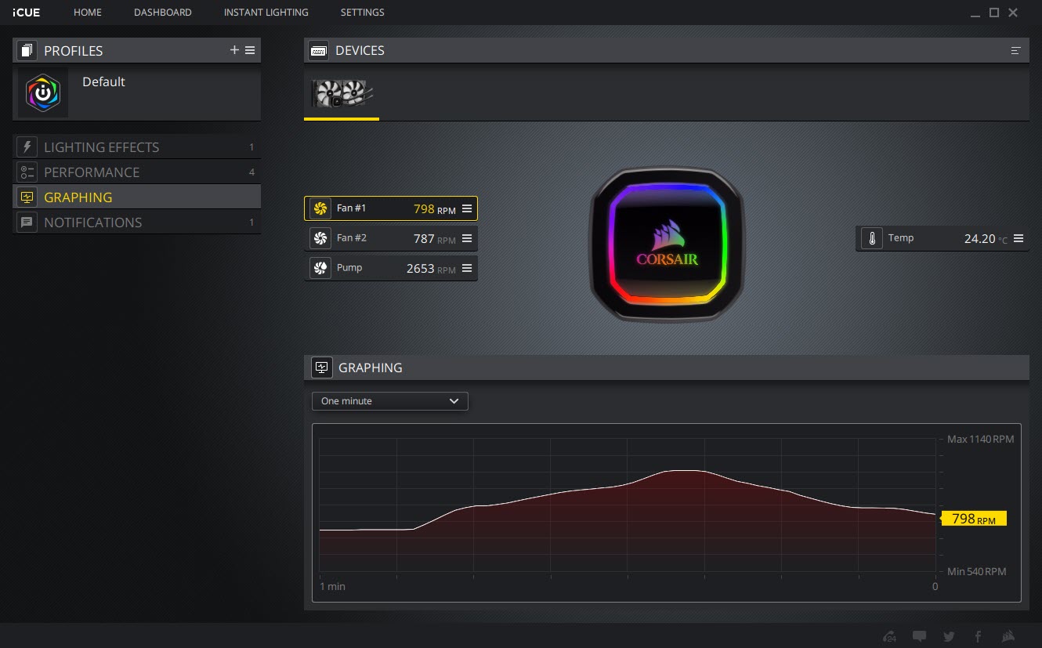Image resolution: width=1042 pixels, height=648 pixels.
Task: Open the 24-hour phone support icon
Action: 889,636
